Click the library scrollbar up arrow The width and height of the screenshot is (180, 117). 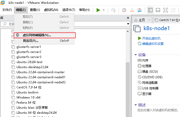tap(128, 31)
